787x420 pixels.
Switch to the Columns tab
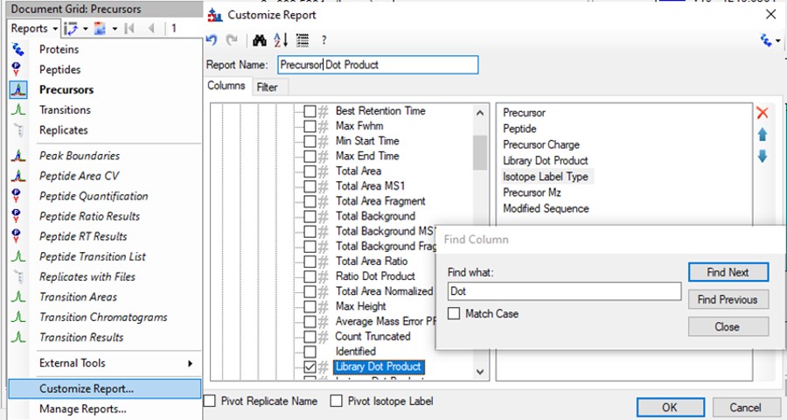pyautogui.click(x=226, y=86)
